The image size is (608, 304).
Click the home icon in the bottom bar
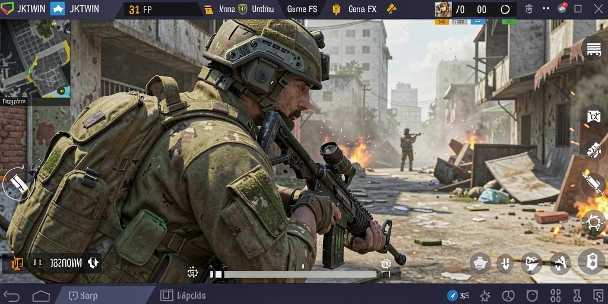click(x=41, y=296)
